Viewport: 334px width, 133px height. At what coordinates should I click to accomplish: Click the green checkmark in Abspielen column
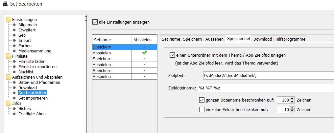click(x=145, y=53)
